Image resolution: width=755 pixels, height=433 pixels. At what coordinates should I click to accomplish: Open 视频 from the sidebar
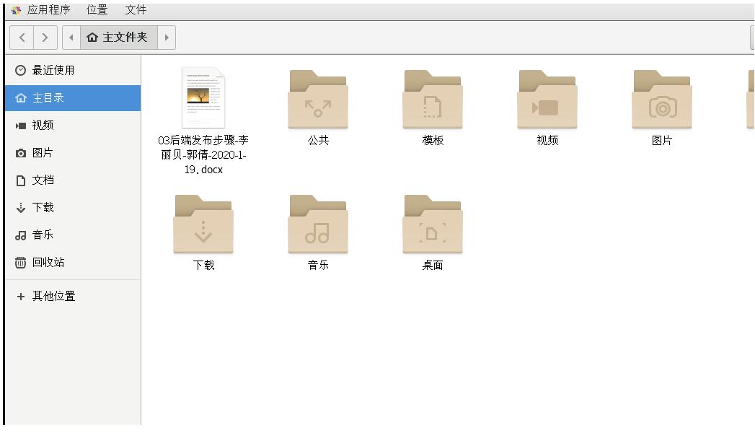[x=73, y=126]
